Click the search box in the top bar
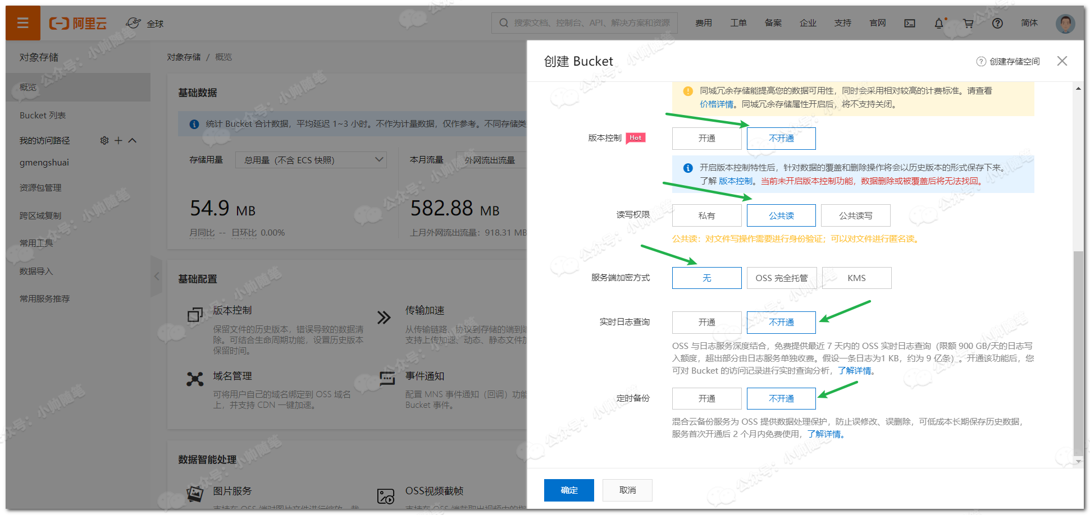This screenshot has width=1090, height=515. coord(585,23)
